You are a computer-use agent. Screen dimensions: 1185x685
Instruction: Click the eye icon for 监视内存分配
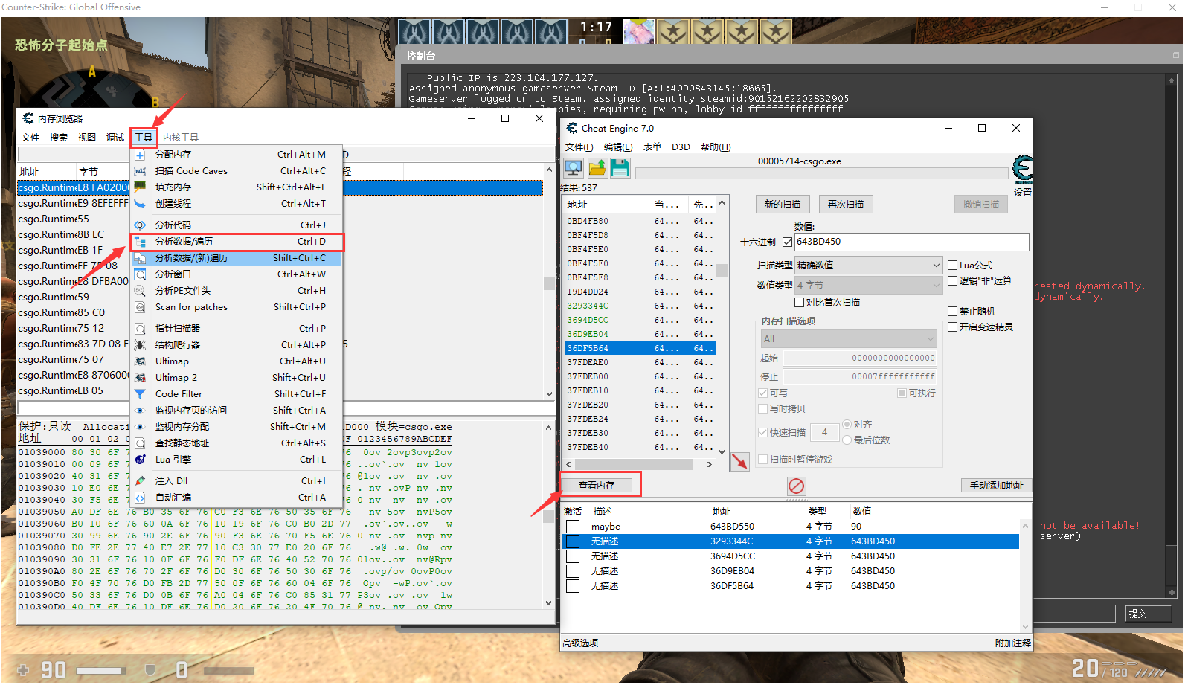click(140, 427)
